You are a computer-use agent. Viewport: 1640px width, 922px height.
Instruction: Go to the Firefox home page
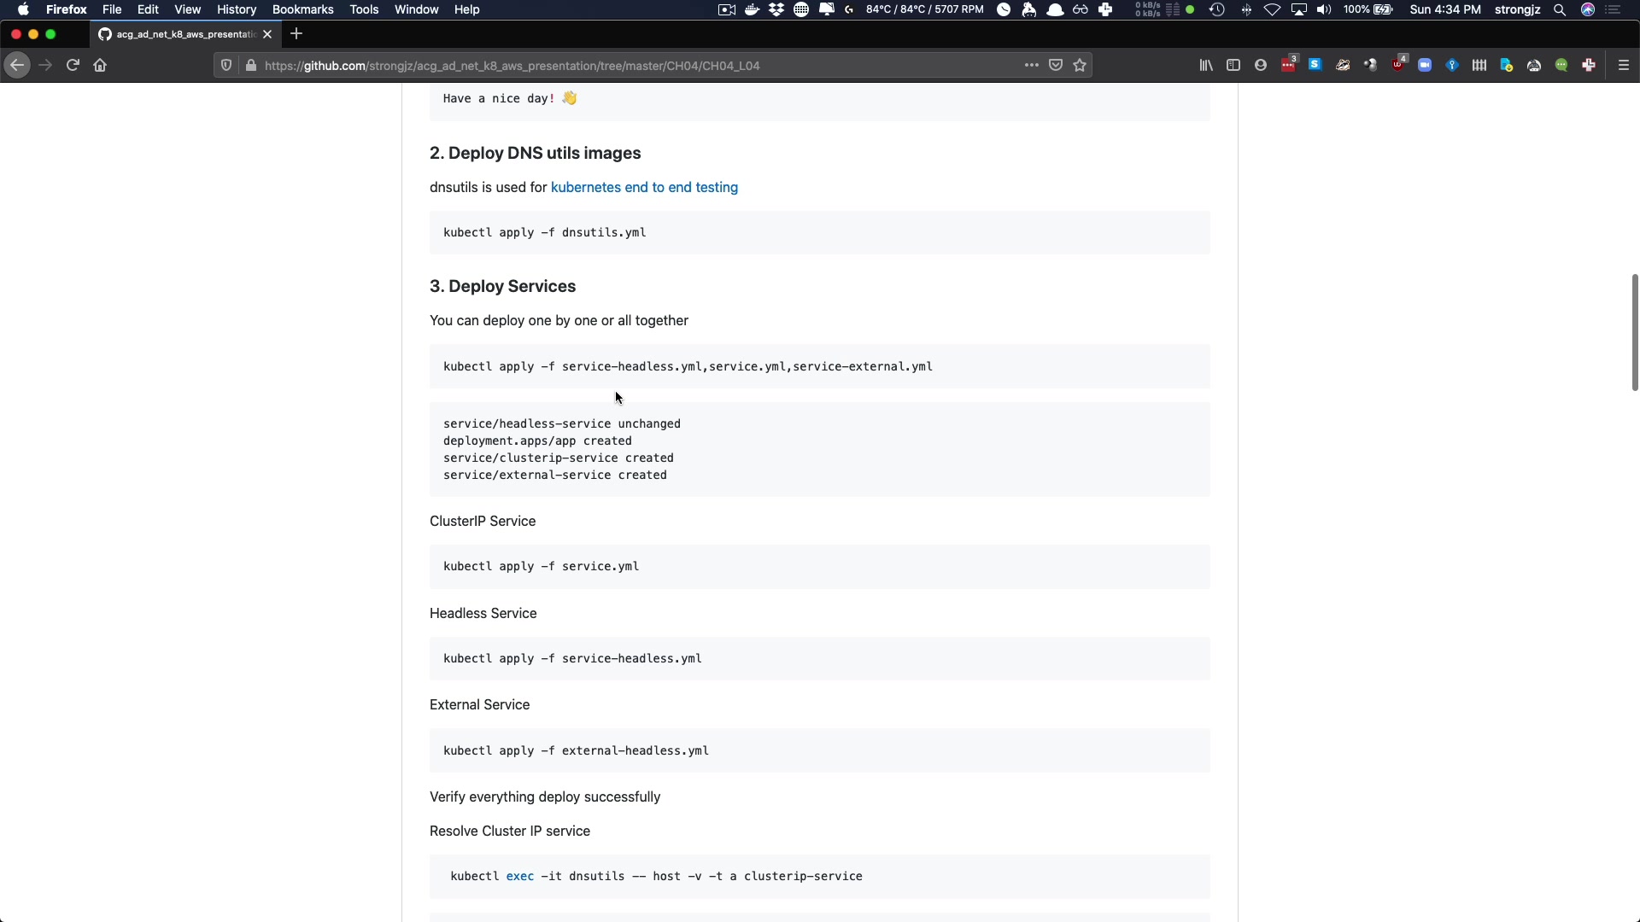click(x=100, y=66)
